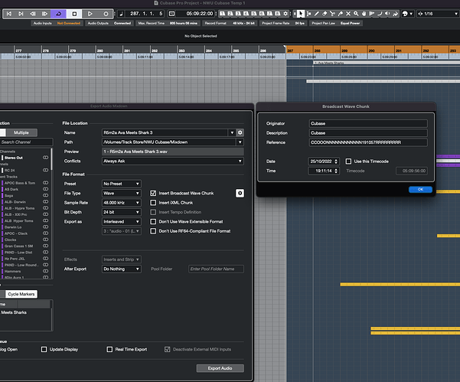Select the Object Selection arrow tool

pyautogui.click(x=301, y=14)
